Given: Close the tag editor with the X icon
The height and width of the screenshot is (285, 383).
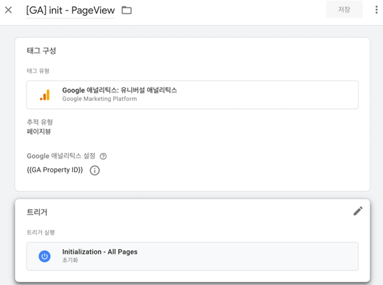Looking at the screenshot, I should (8, 10).
